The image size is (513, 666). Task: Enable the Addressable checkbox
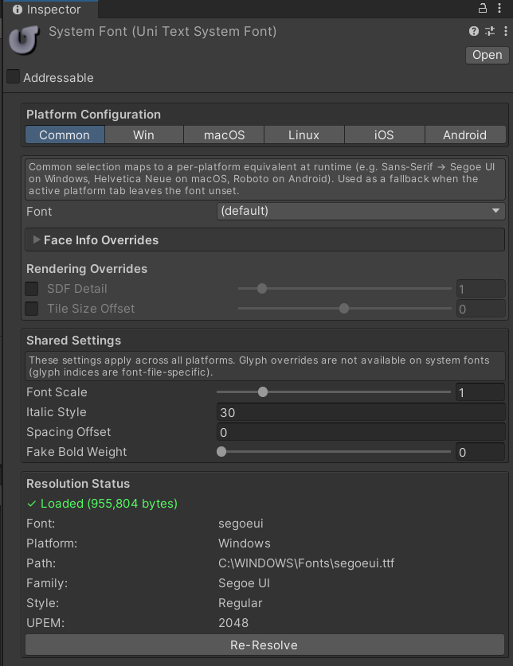14,77
